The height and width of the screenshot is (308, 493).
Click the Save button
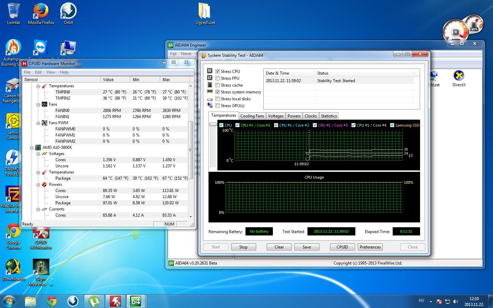(307, 247)
